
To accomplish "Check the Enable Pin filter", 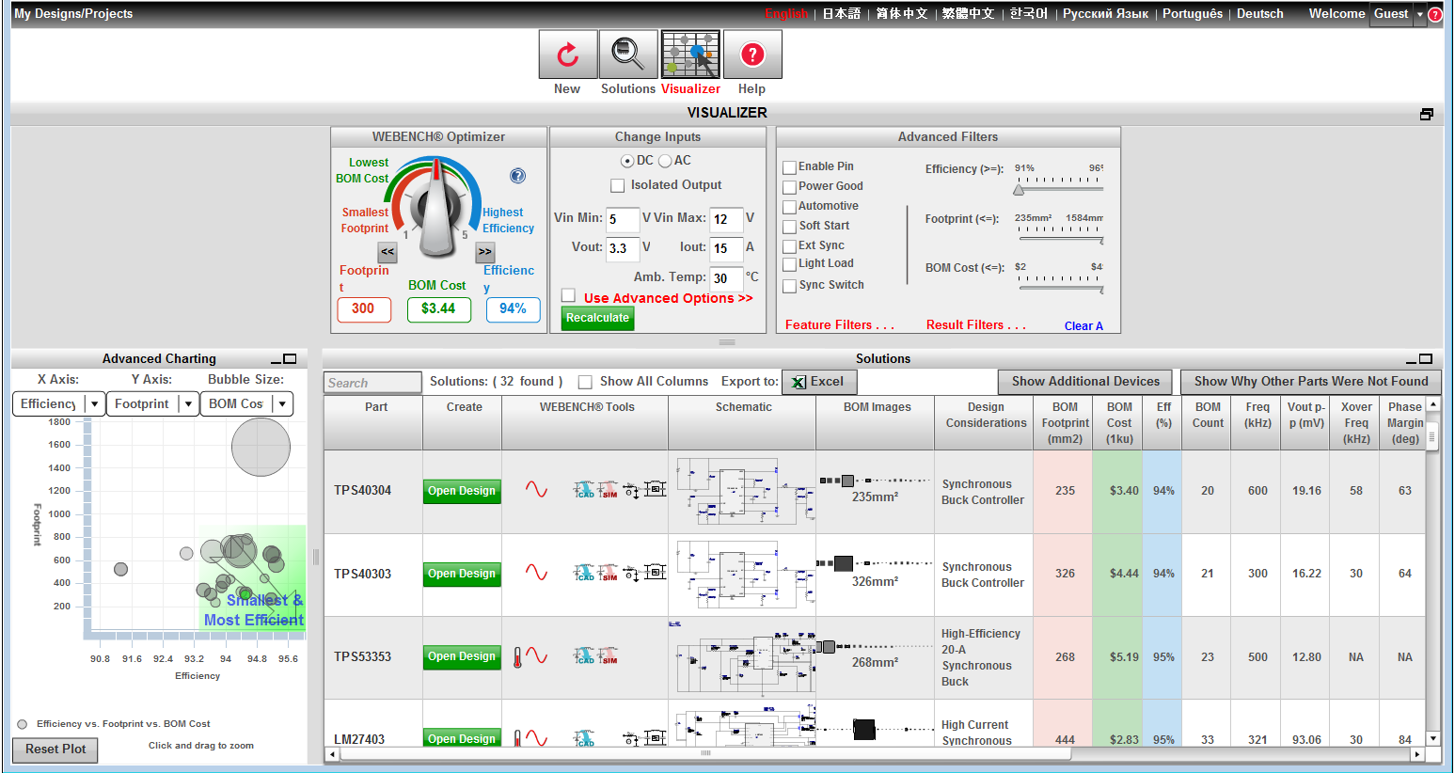I will [790, 167].
